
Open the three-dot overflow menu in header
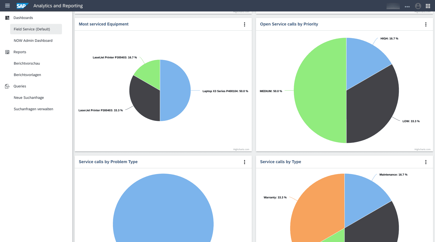(x=407, y=7)
